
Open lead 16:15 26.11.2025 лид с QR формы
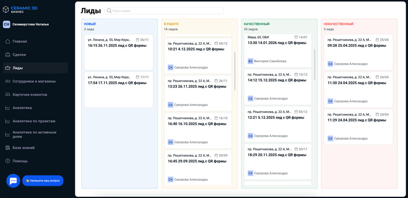(119, 52)
